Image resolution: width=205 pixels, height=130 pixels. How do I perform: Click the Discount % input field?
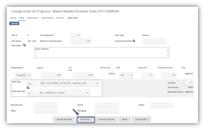(147, 75)
